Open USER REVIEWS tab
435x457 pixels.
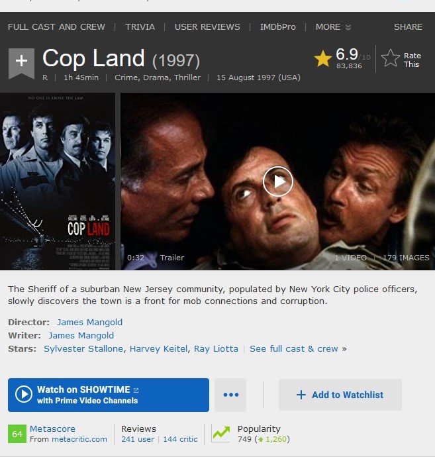click(x=207, y=27)
